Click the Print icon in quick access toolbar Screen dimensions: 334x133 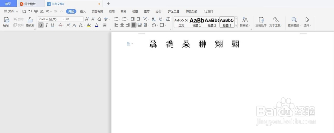(36, 11)
